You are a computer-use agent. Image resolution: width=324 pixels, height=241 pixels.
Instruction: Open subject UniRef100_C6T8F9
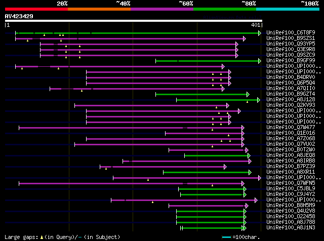[291, 32]
